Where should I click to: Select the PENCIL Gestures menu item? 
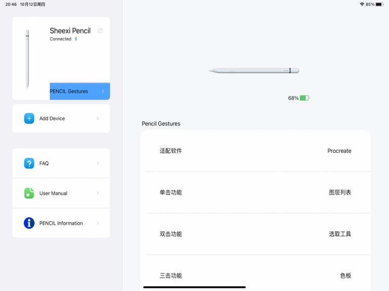(x=80, y=91)
